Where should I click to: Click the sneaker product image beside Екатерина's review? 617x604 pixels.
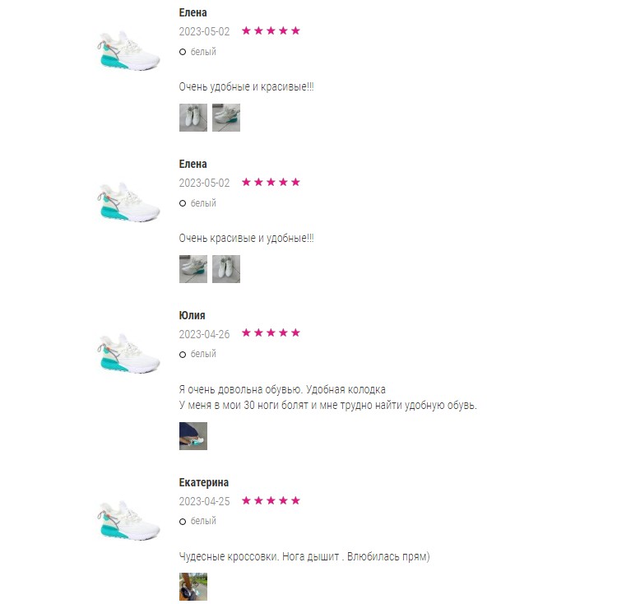[128, 520]
